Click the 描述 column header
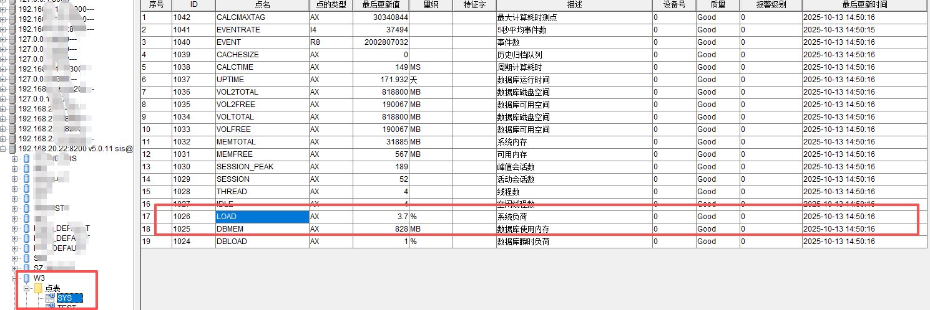 574,5
